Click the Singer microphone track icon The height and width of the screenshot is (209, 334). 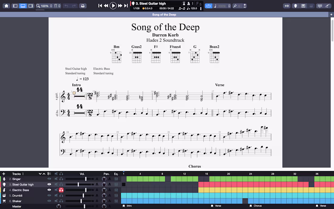tap(4, 179)
